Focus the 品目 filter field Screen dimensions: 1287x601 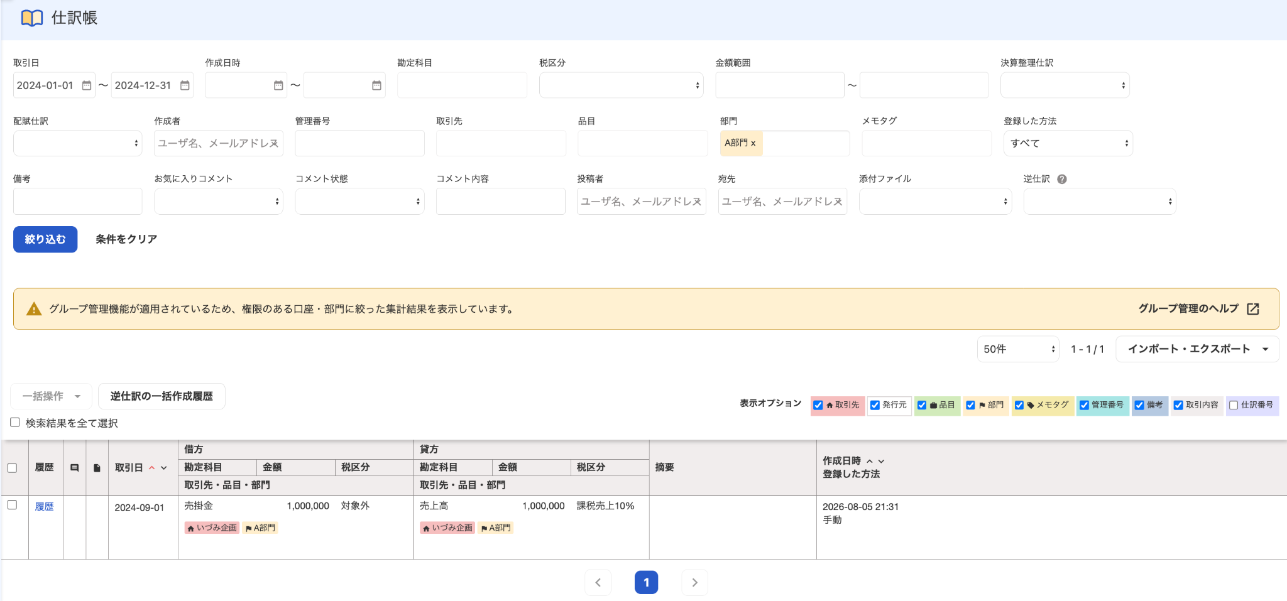(642, 143)
